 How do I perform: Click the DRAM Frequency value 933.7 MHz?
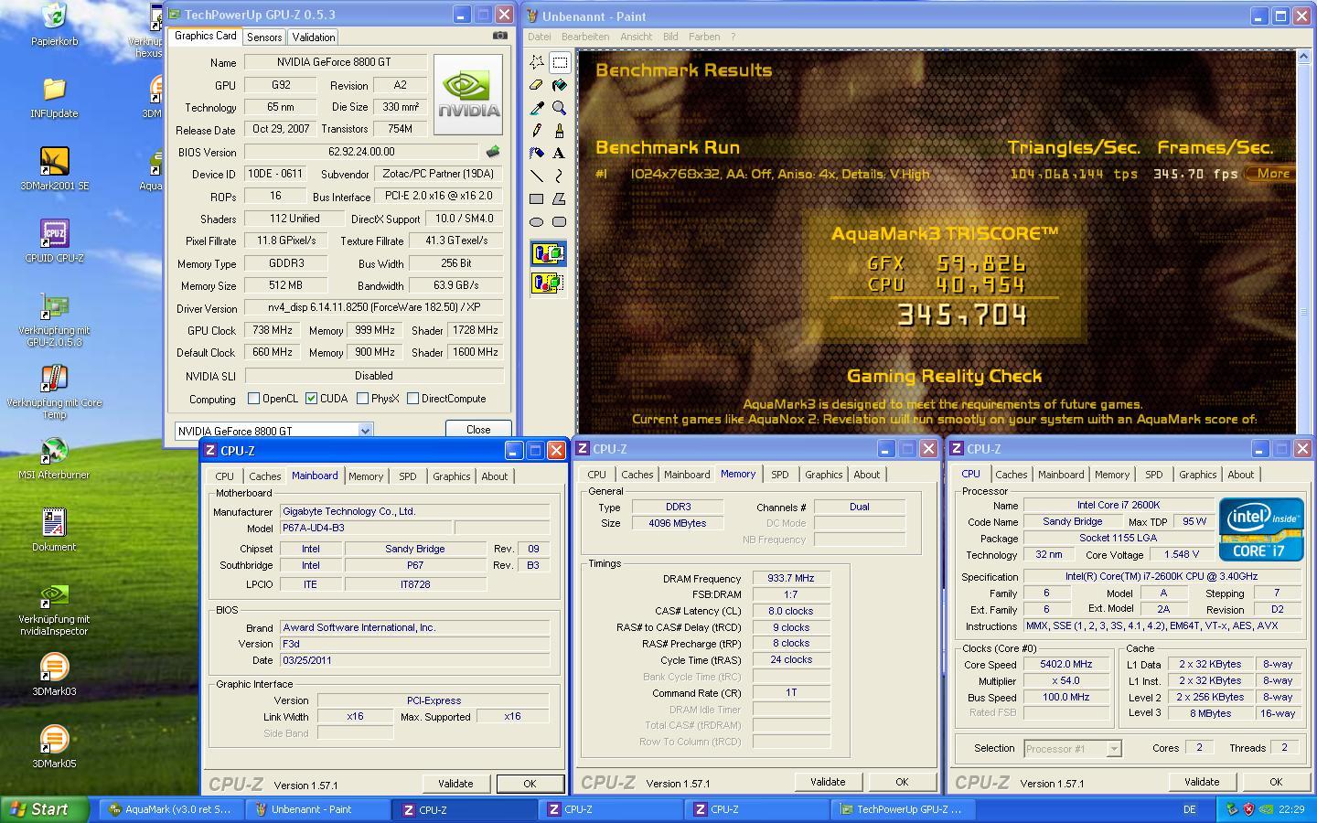[791, 579]
